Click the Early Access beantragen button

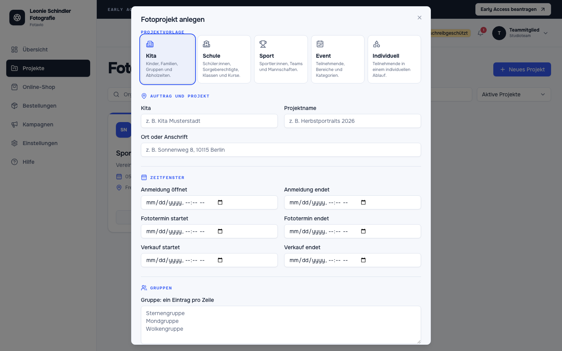pyautogui.click(x=513, y=9)
